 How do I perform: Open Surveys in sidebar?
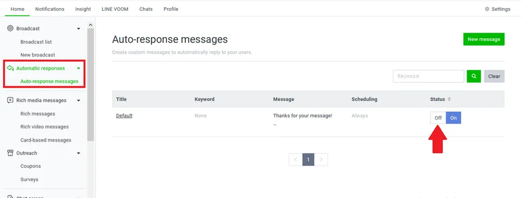29,179
